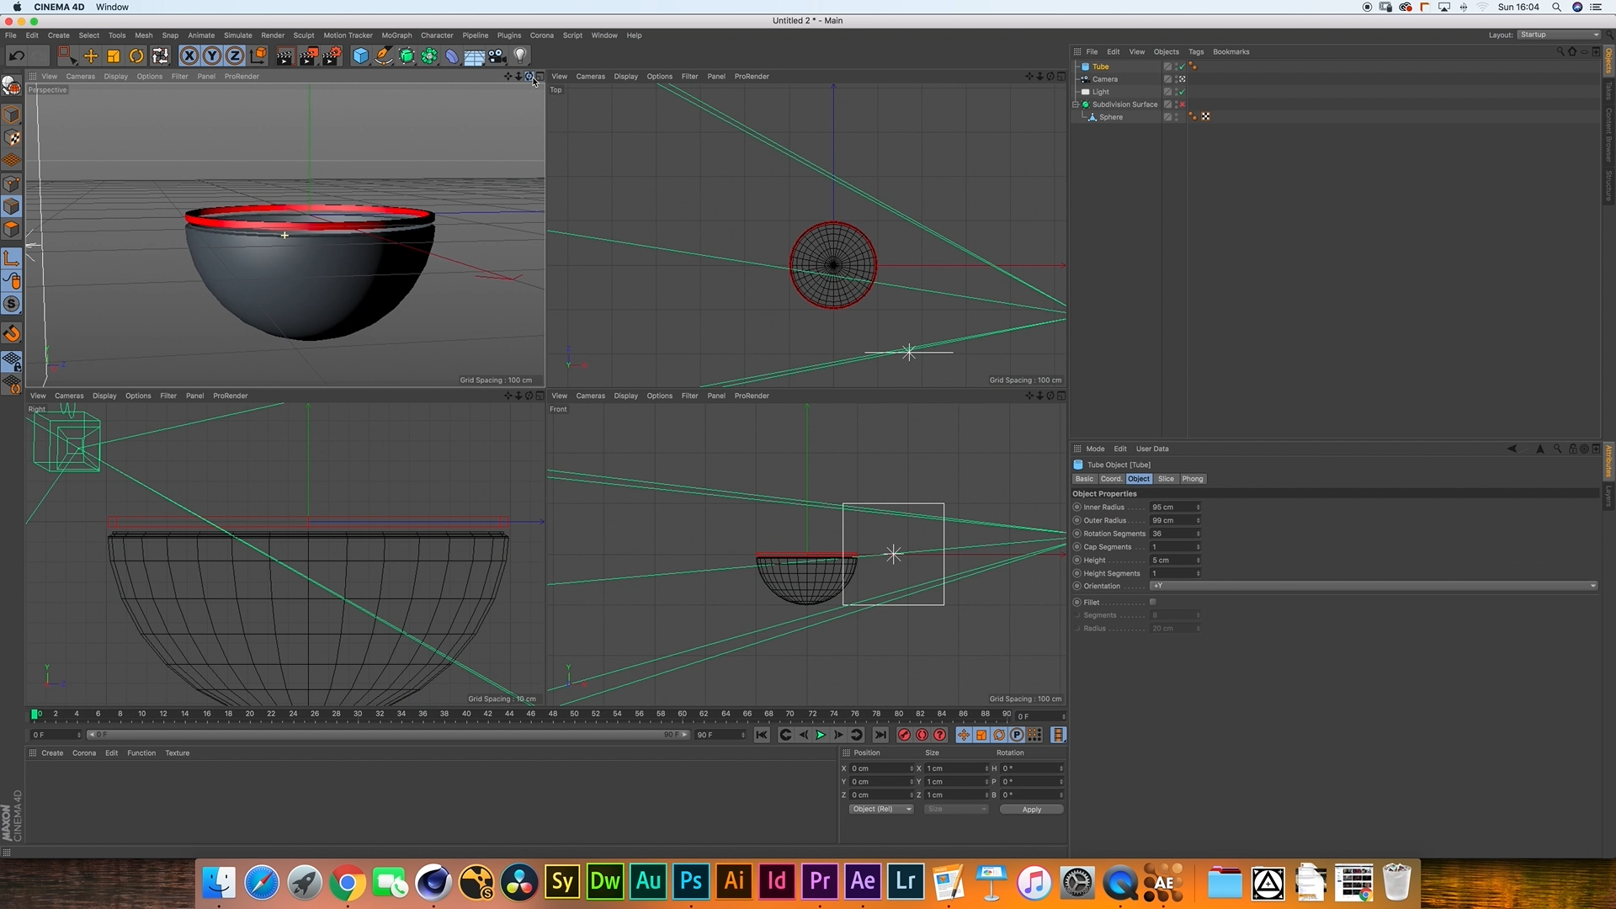Select the Rotate tool icon

[136, 56]
